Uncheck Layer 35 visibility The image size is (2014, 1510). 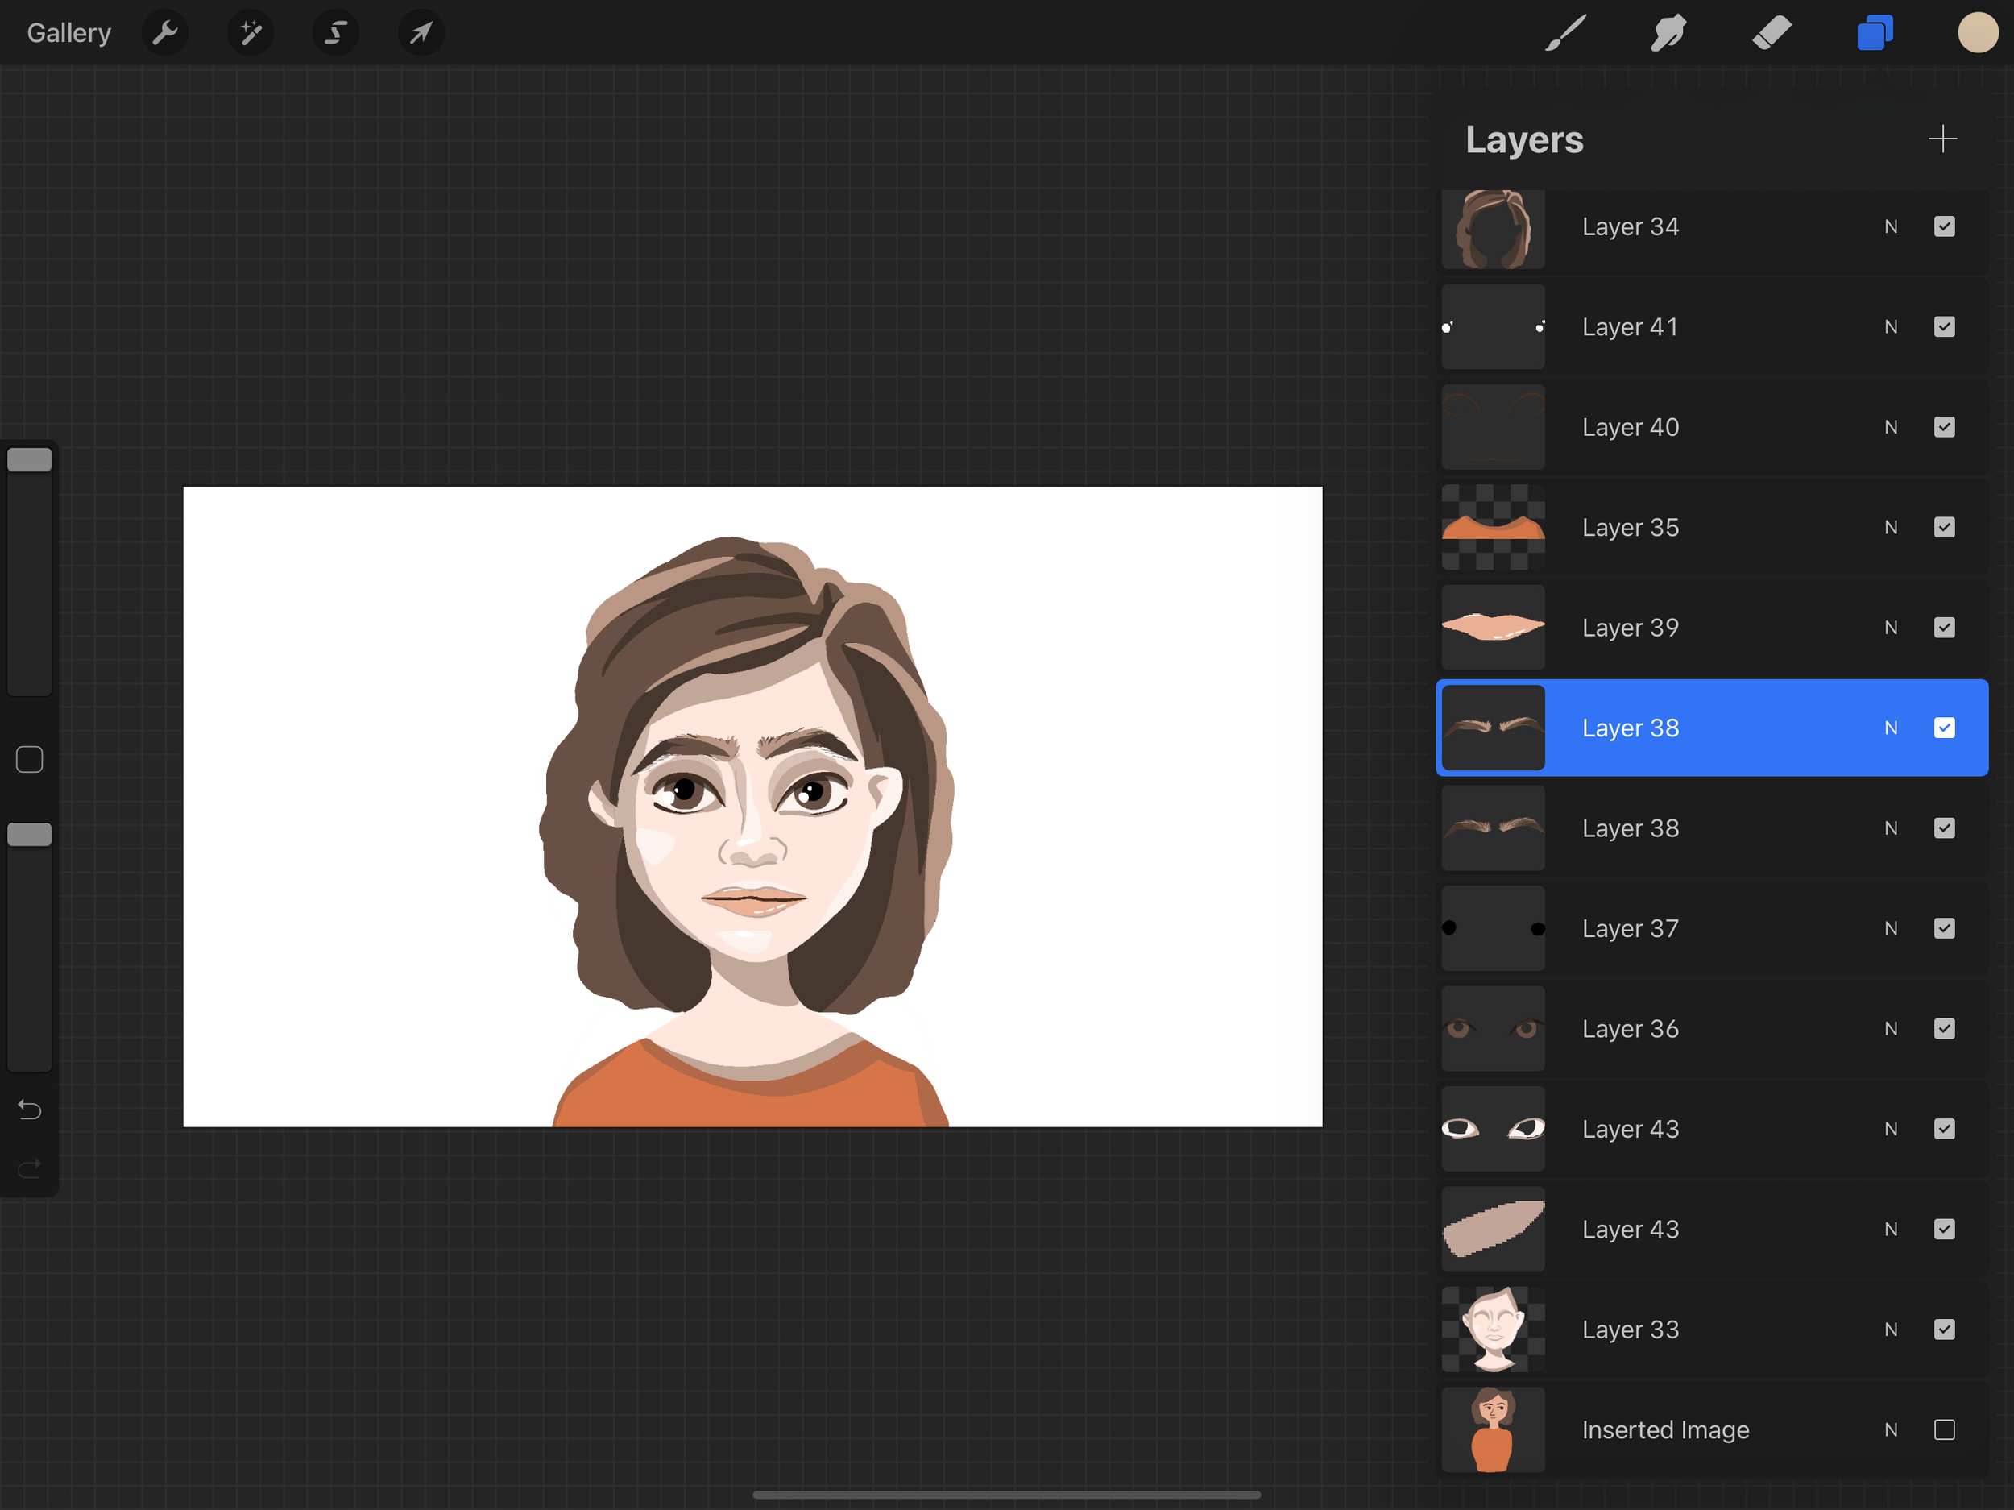[1944, 527]
